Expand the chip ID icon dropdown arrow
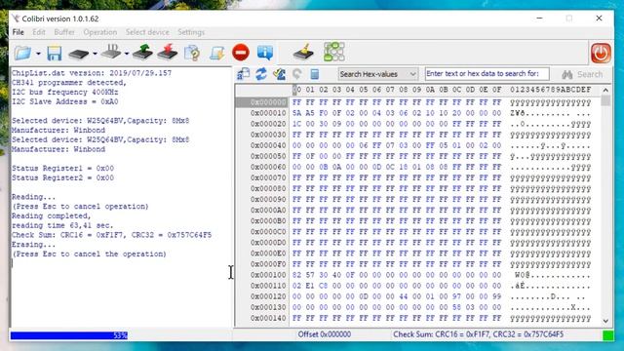624x351 pixels. 127,54
